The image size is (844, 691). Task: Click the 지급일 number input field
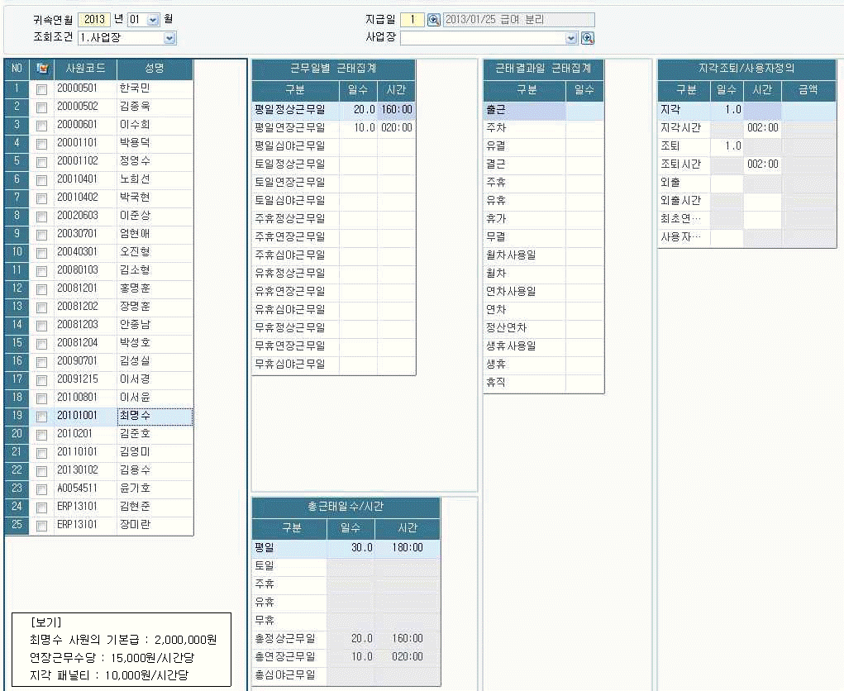pyautogui.click(x=412, y=20)
